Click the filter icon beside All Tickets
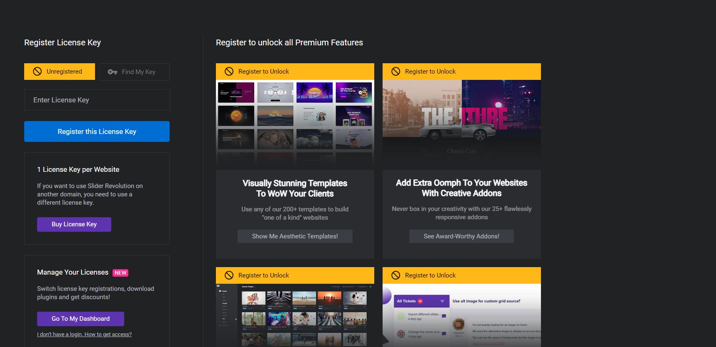Viewport: 716px width, 347px height. click(x=442, y=301)
